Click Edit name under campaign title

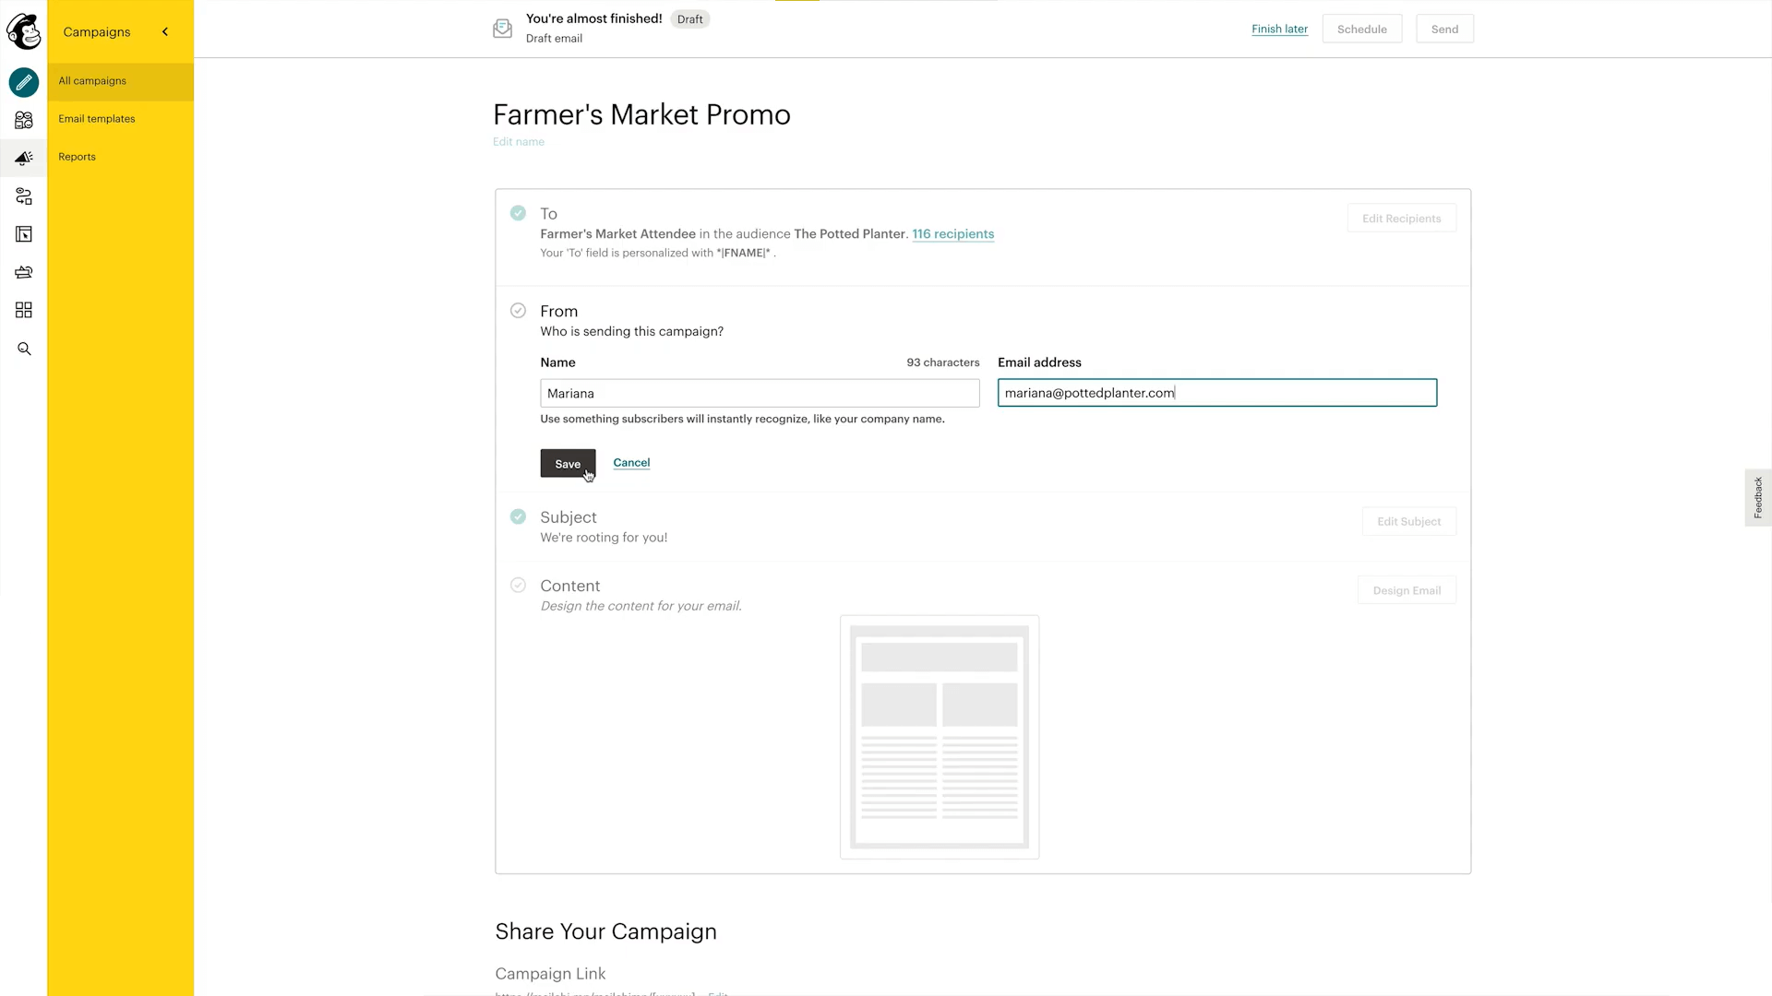click(519, 142)
